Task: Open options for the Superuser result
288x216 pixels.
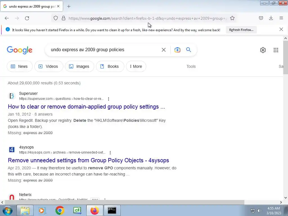Action: 109,99
